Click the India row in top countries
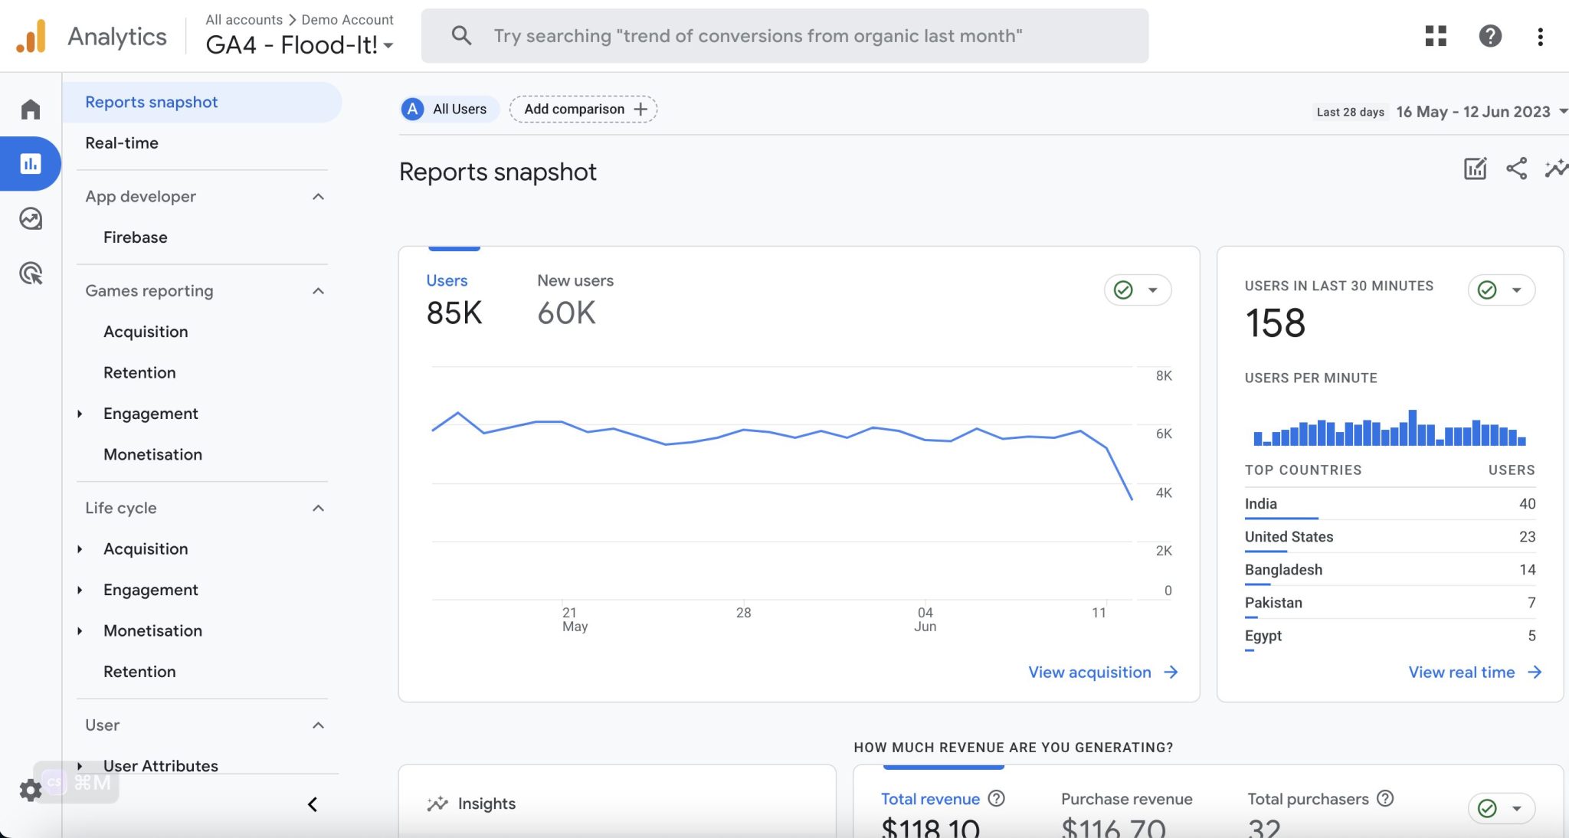 point(1390,504)
